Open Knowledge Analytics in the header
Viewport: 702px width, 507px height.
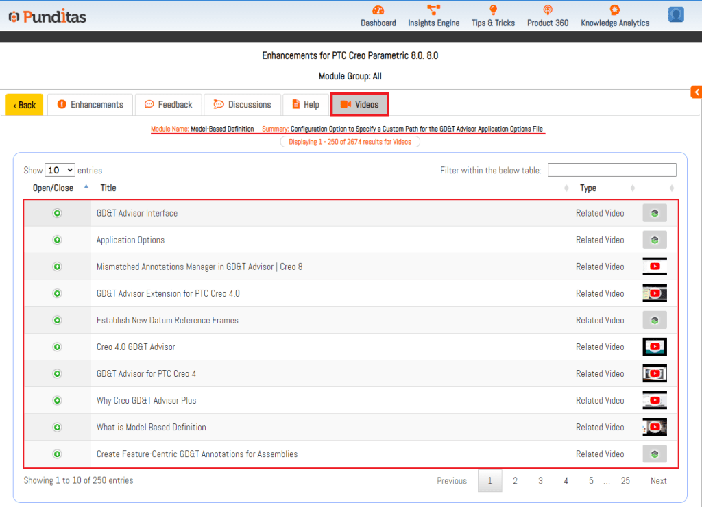click(x=614, y=16)
